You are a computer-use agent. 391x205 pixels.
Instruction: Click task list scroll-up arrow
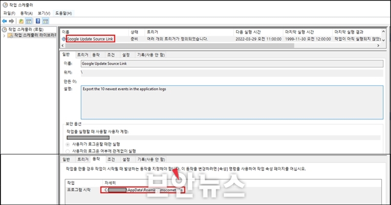(384, 32)
